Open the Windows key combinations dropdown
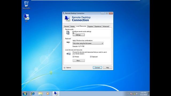Screen dimensions: 171x96 88,43
